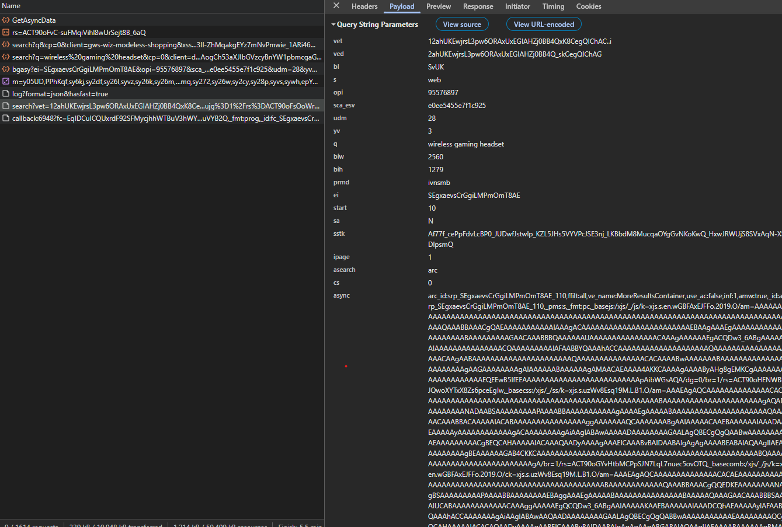
Task: Collapse the Query String Parameters section
Action: coord(334,24)
